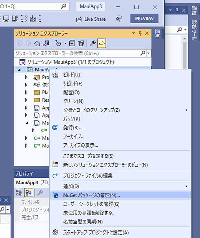This screenshot has width=200, height=238.
Task: Expand the 依存関係 dependencies node
Action: pyautogui.click(x=26, y=85)
